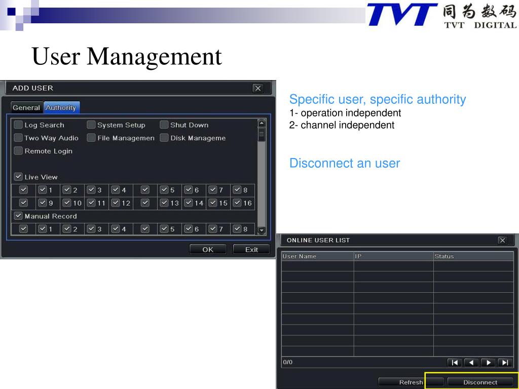Enable the Remote Login permission
519x389 pixels.
18,151
